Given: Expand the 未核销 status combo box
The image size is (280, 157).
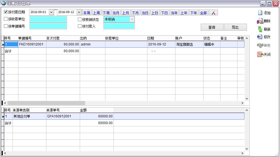Looking at the screenshot, I should [x=132, y=19].
